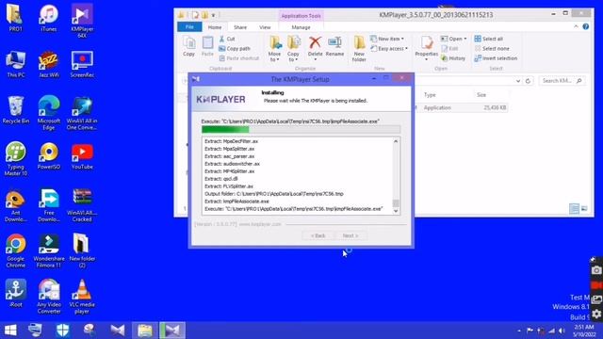Image resolution: width=603 pixels, height=339 pixels.
Task: Click History in the Open group
Action: (453, 58)
